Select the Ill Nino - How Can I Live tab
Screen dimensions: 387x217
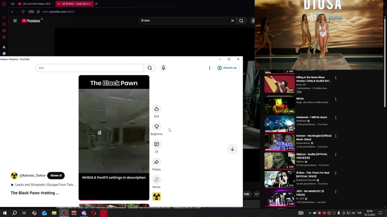75,4
